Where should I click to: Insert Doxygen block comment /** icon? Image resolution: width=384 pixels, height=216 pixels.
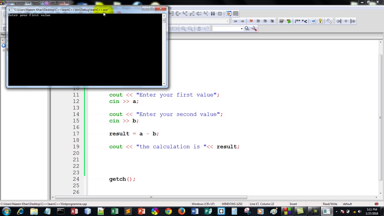tap(298, 21)
